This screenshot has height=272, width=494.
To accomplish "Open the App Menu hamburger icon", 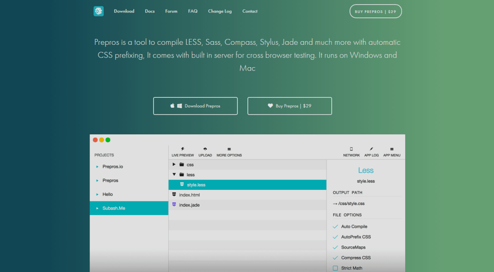I will 391,149.
